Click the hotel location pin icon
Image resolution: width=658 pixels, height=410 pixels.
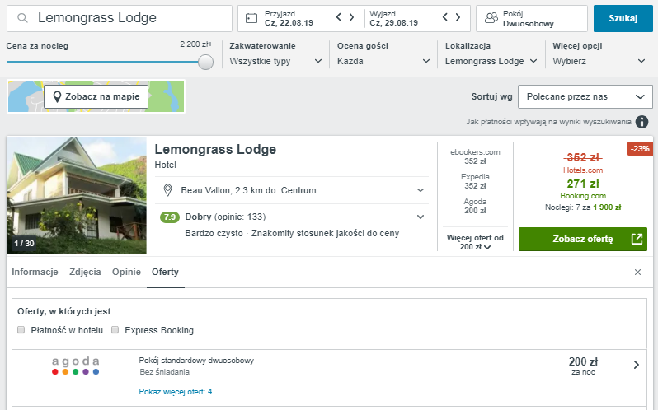coord(167,190)
